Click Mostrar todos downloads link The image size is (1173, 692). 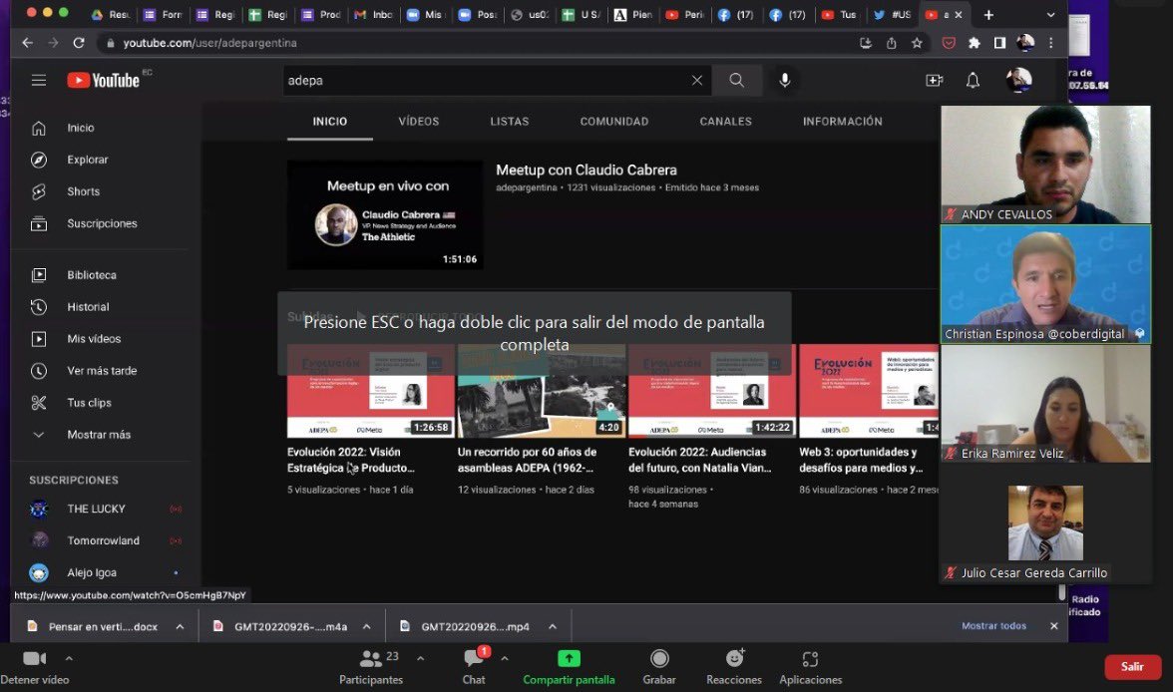tap(993, 626)
